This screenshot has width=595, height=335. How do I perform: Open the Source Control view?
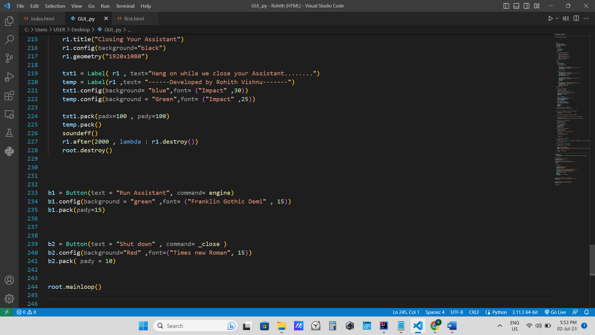pyautogui.click(x=9, y=58)
